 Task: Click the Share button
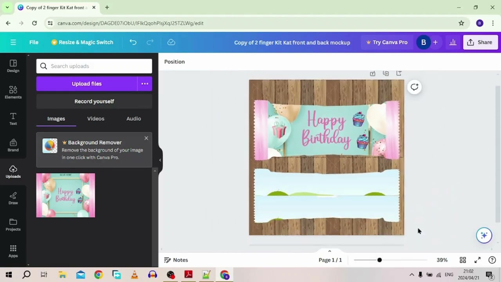[x=479, y=42]
